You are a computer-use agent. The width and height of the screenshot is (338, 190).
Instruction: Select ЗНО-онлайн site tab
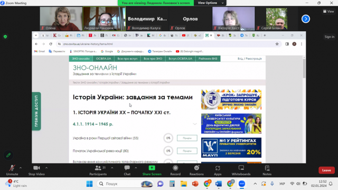(81, 59)
